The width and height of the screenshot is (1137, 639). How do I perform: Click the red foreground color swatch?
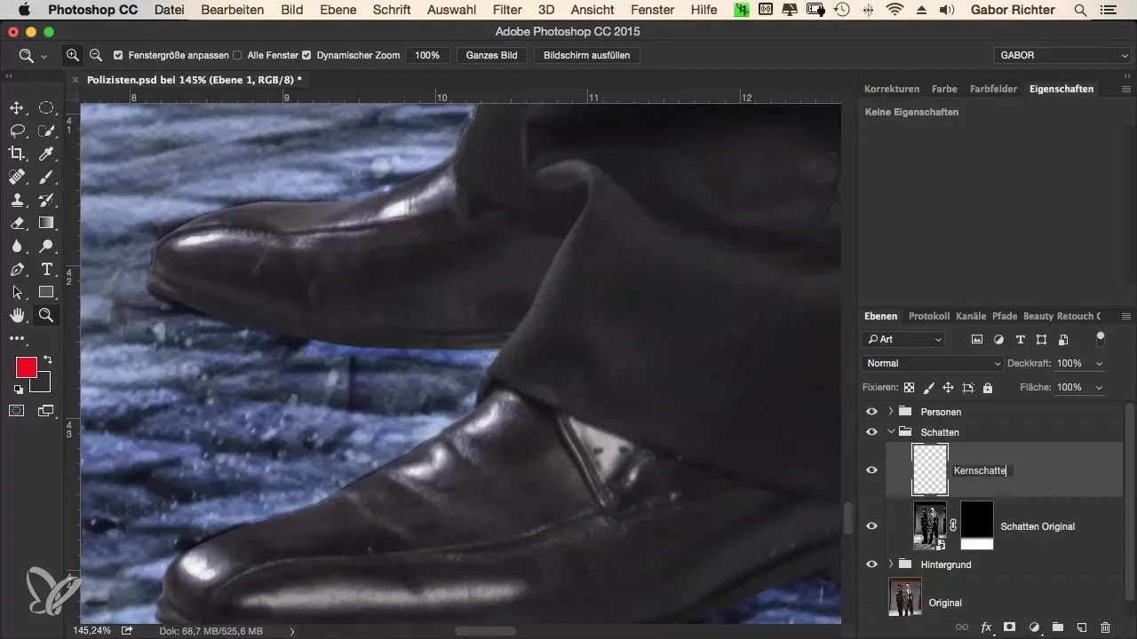coord(26,367)
